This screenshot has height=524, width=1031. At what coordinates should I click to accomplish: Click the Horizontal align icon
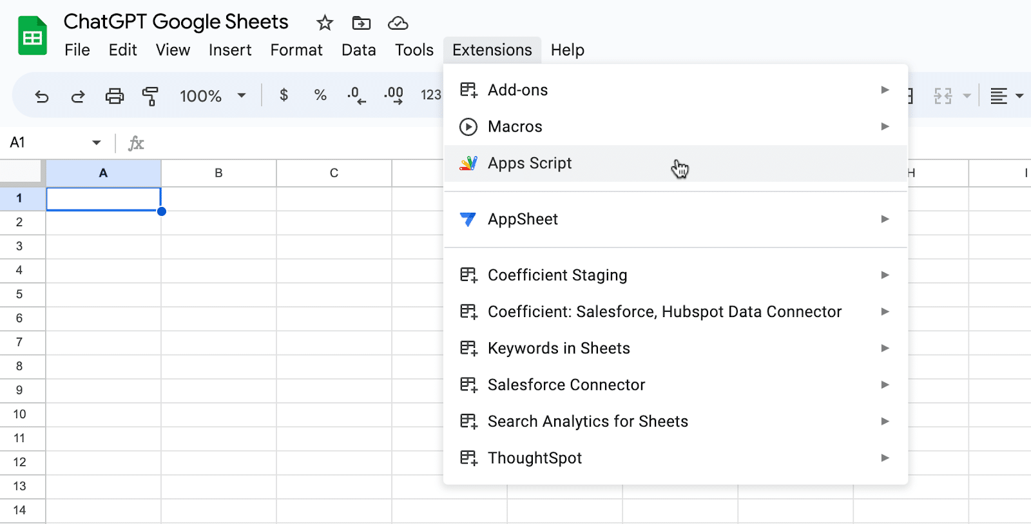click(x=999, y=96)
